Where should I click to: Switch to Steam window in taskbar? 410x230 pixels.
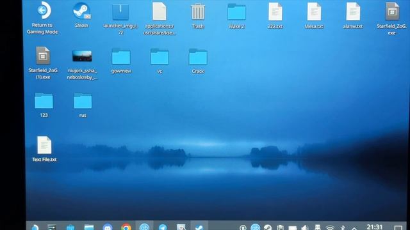click(x=199, y=227)
